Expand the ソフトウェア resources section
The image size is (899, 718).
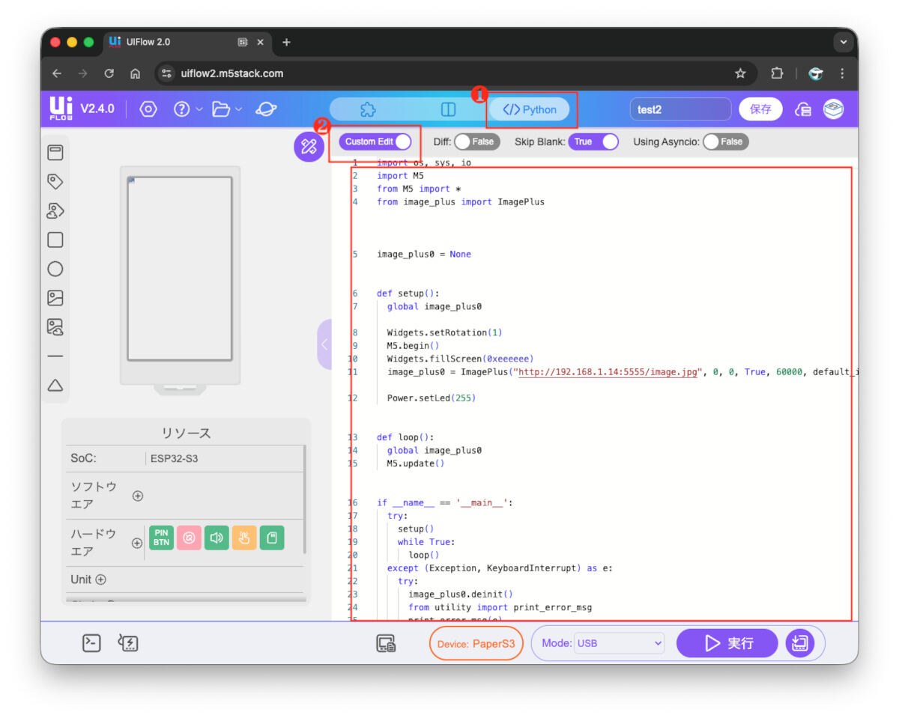point(139,495)
